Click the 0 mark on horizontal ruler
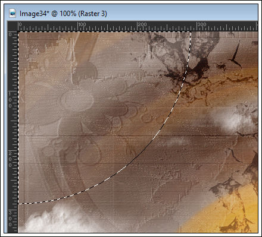This screenshot has height=237, width=262. tap(20, 24)
